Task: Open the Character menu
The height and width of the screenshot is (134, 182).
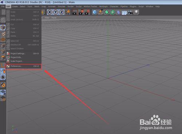Action: pyautogui.click(x=114, y=7)
